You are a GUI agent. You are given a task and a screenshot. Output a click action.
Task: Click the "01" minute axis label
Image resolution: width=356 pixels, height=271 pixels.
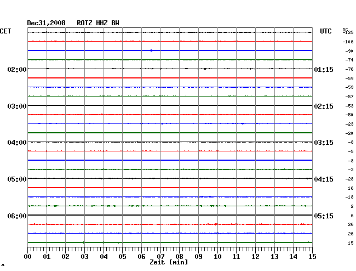pos(47,257)
